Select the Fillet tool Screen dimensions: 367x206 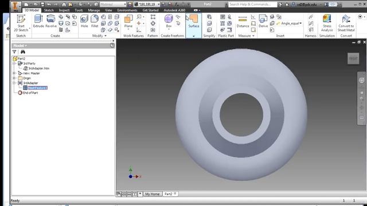pyautogui.click(x=95, y=21)
